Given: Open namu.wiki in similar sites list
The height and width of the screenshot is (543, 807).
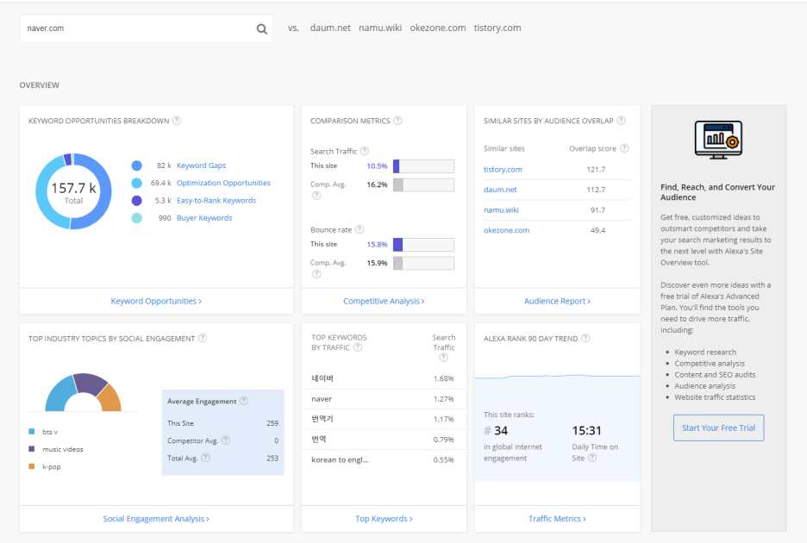Looking at the screenshot, I should (x=501, y=210).
